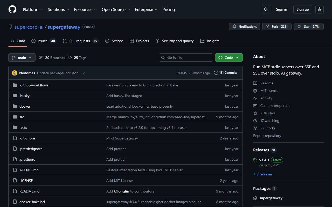
Task: Open the search magnifier in the header
Action: [266, 9]
